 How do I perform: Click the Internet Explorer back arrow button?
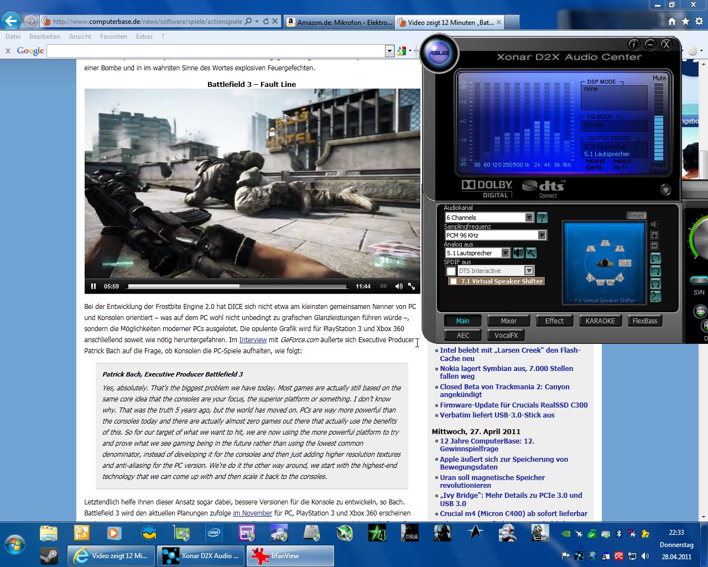tap(11, 21)
